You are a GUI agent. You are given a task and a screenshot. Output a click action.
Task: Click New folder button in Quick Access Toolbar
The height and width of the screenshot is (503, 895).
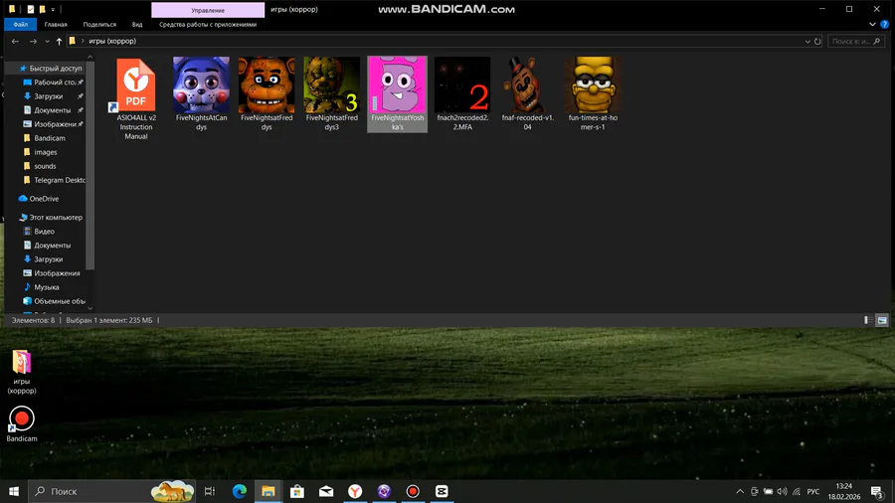(42, 10)
